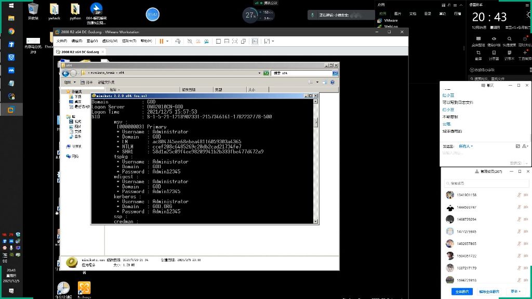Click the mimikatz console scroll up arrow
Image resolution: width=532 pixels, height=299 pixels.
tap(315, 101)
